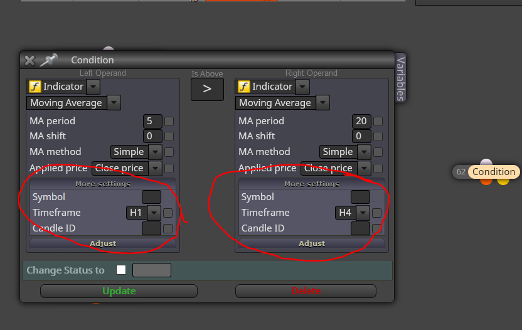522x330 pixels.
Task: Collapse Right Operand More settings section
Action: coord(312,184)
